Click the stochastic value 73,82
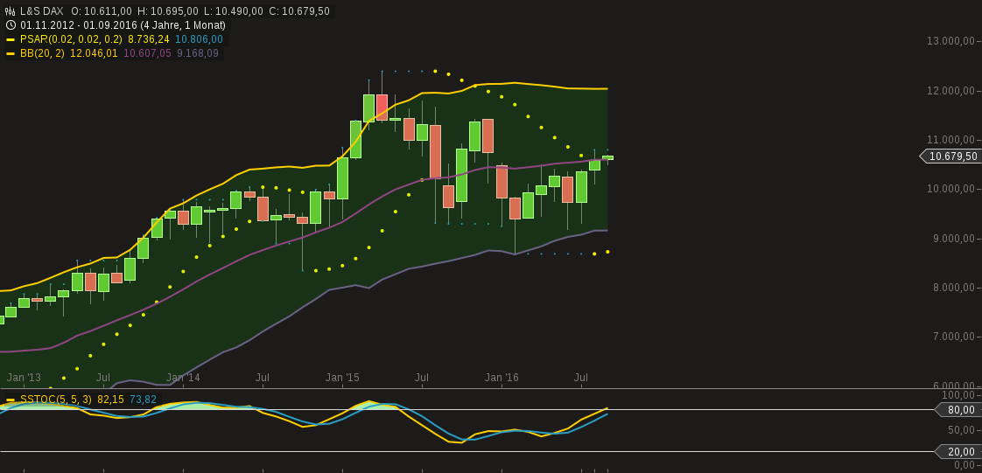 click(143, 400)
